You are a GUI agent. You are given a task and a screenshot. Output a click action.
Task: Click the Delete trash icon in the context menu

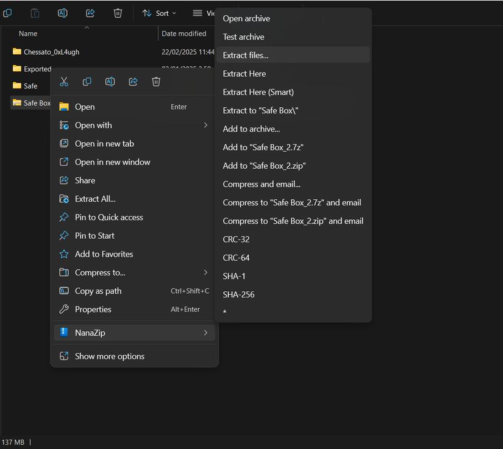156,81
